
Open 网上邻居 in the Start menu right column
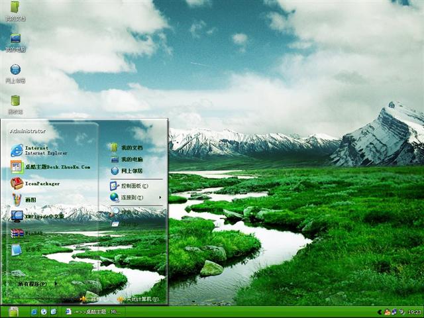(127, 171)
